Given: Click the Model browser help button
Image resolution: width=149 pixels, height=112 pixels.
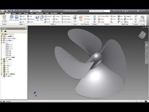Looking at the screenshot, I should 26,29.
